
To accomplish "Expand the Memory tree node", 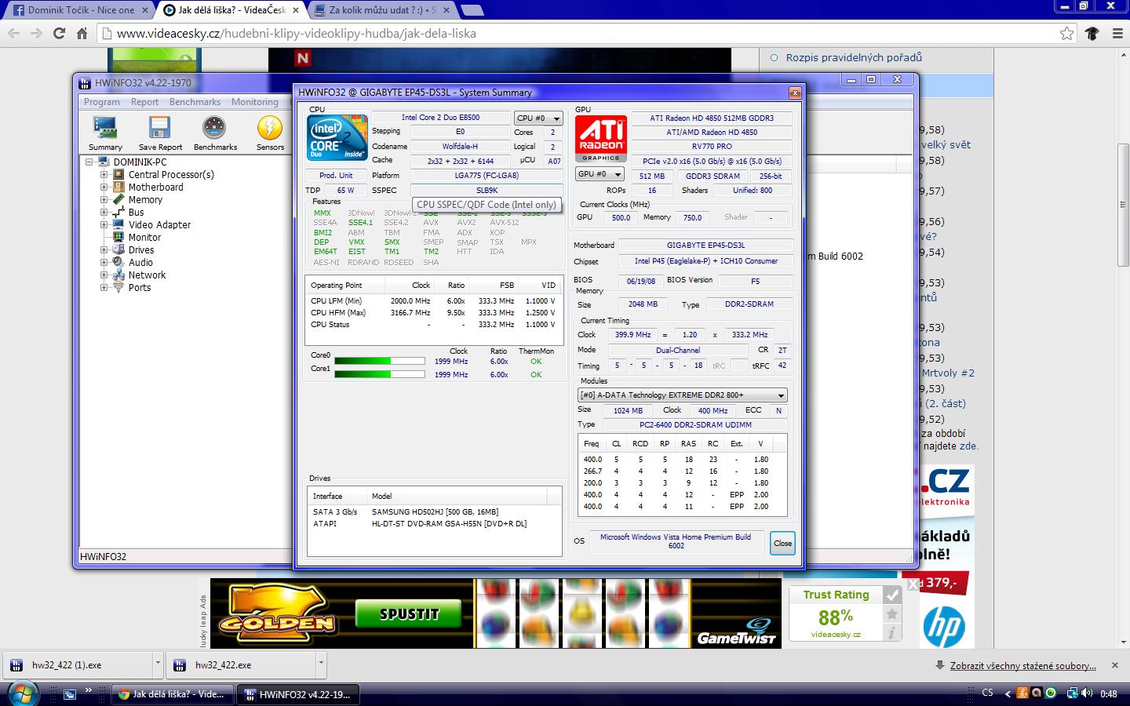I will (x=104, y=200).
